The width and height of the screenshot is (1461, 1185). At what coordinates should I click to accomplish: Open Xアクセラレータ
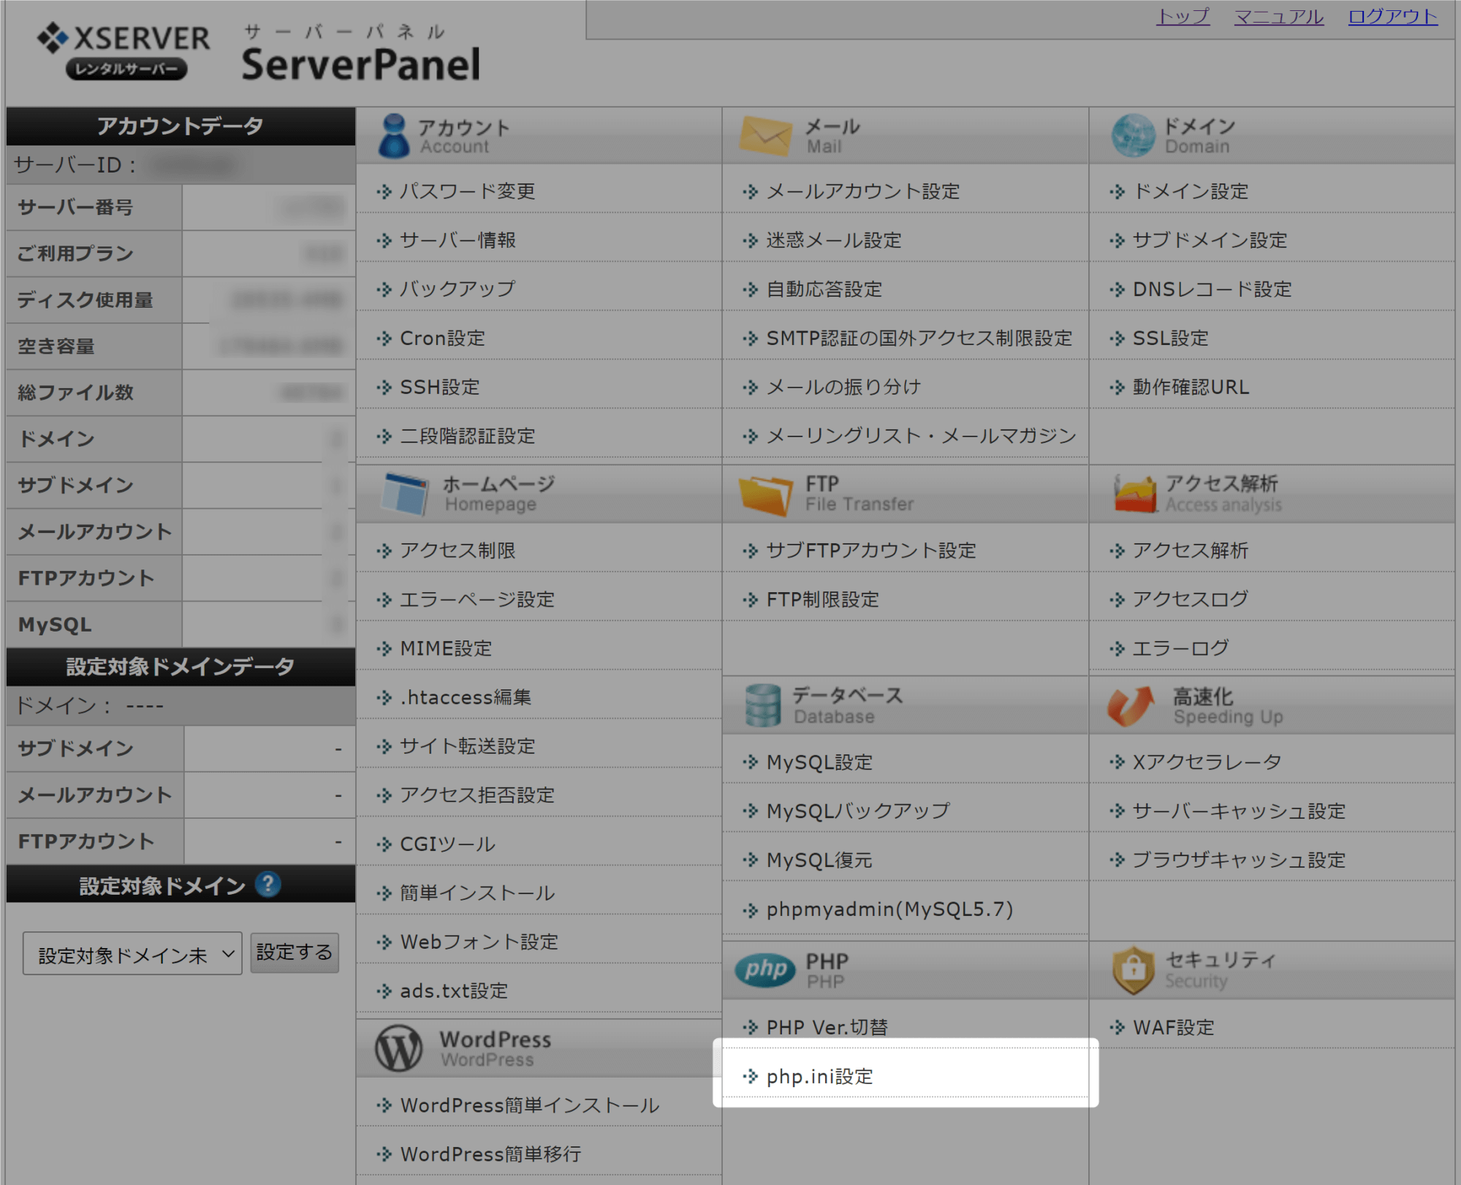(1207, 762)
